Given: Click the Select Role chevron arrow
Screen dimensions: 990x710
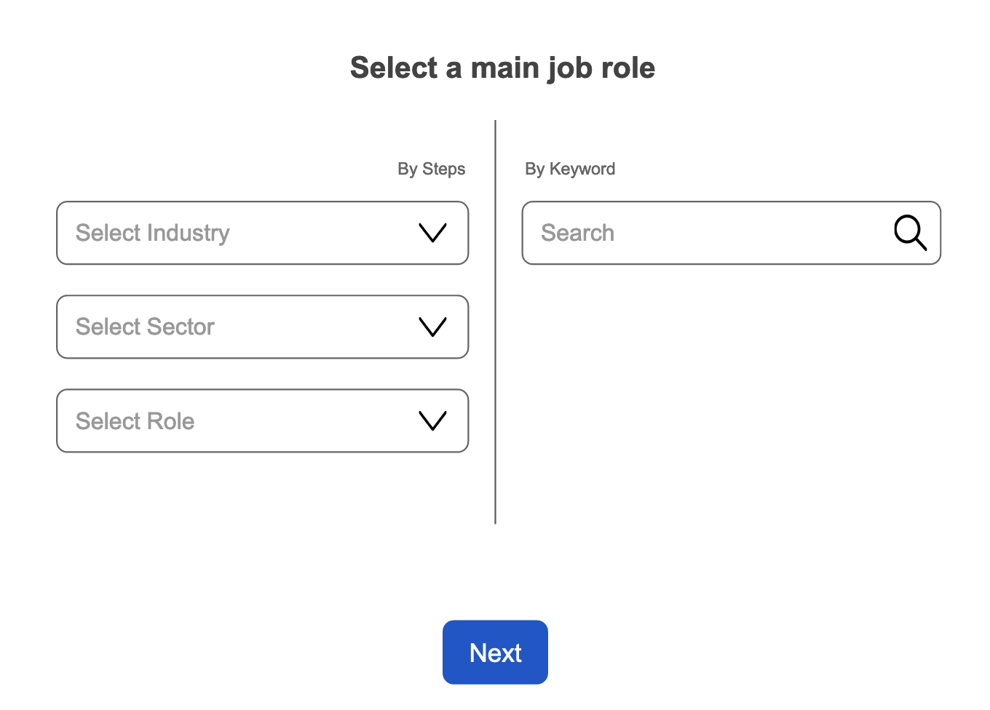Looking at the screenshot, I should point(432,421).
